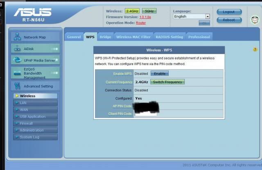Click the Advanced Setting tools icon
262x170 pixels.
coord(17,86)
